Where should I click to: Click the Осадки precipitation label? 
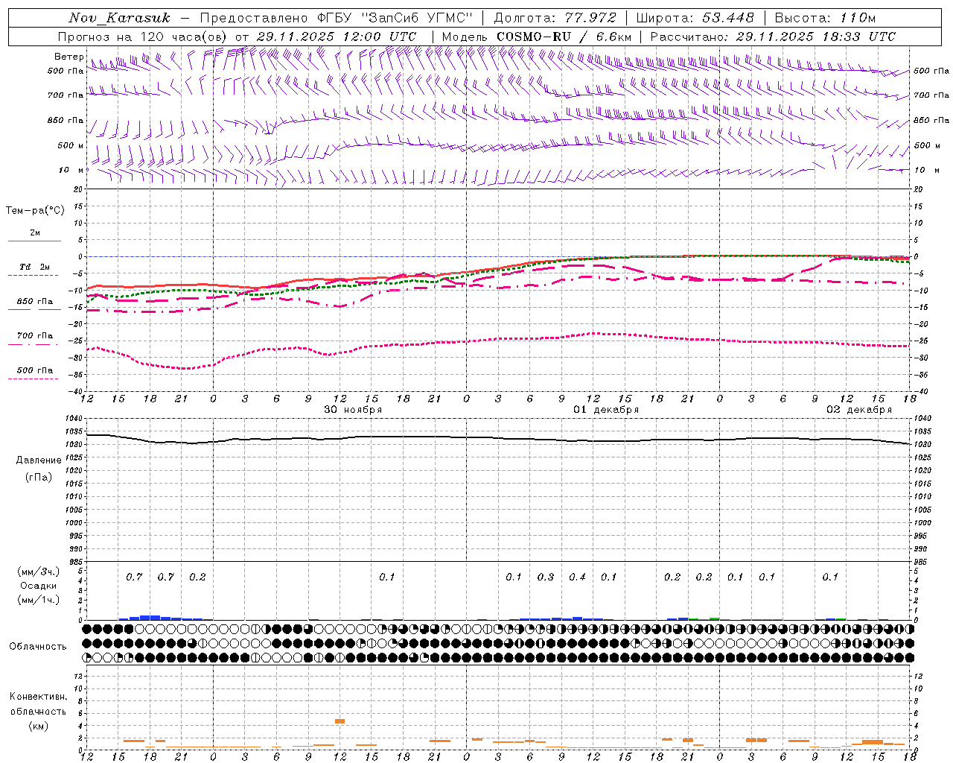tap(38, 586)
